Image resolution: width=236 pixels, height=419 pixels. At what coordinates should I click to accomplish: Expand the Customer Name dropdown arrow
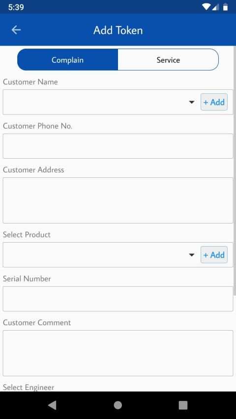point(192,102)
